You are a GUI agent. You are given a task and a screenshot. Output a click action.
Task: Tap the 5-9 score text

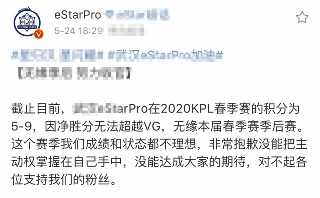pyautogui.click(x=22, y=126)
